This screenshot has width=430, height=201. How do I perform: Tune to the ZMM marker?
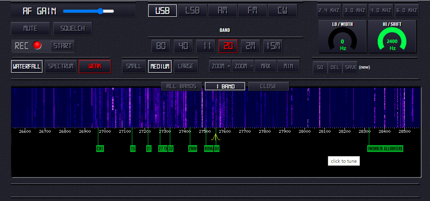(193, 149)
